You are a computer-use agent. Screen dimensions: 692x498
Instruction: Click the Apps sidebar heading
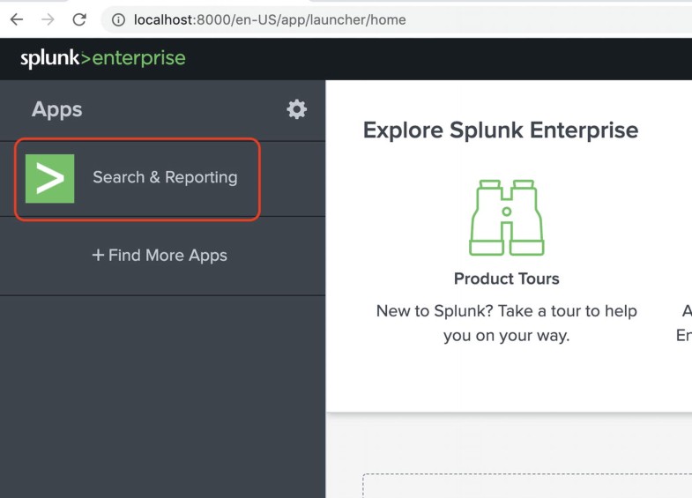[x=57, y=109]
